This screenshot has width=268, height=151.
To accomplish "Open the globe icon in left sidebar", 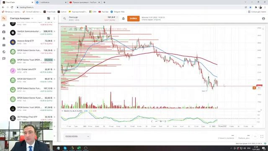I will [x=4, y=52].
